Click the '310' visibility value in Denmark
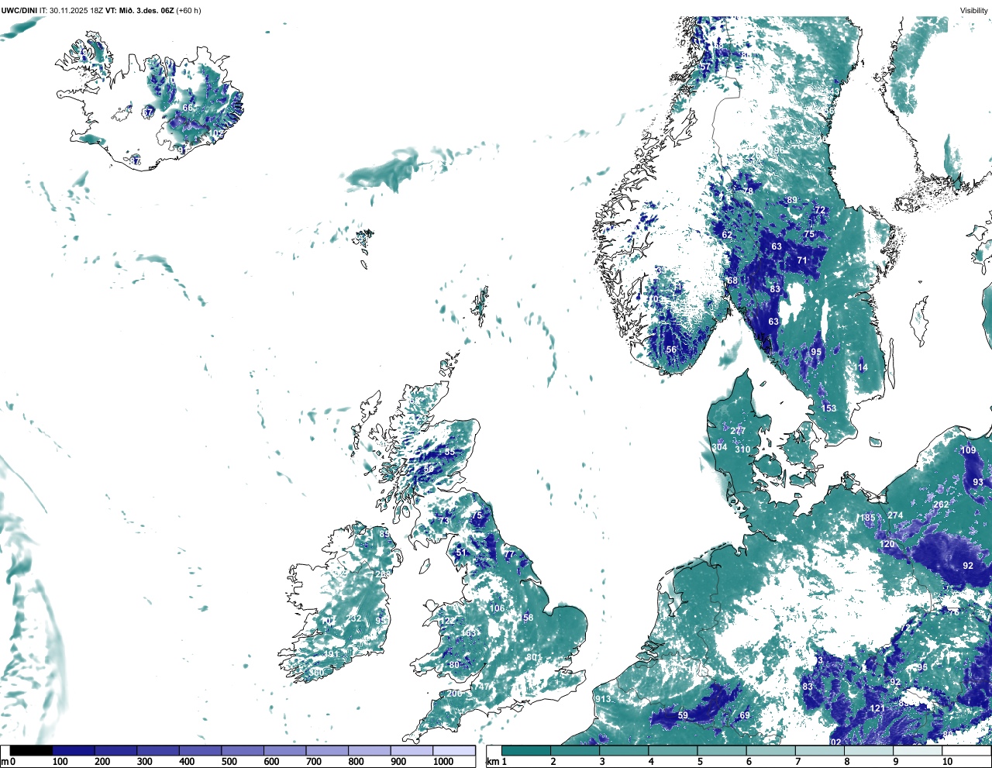The height and width of the screenshot is (768, 992). click(x=742, y=449)
